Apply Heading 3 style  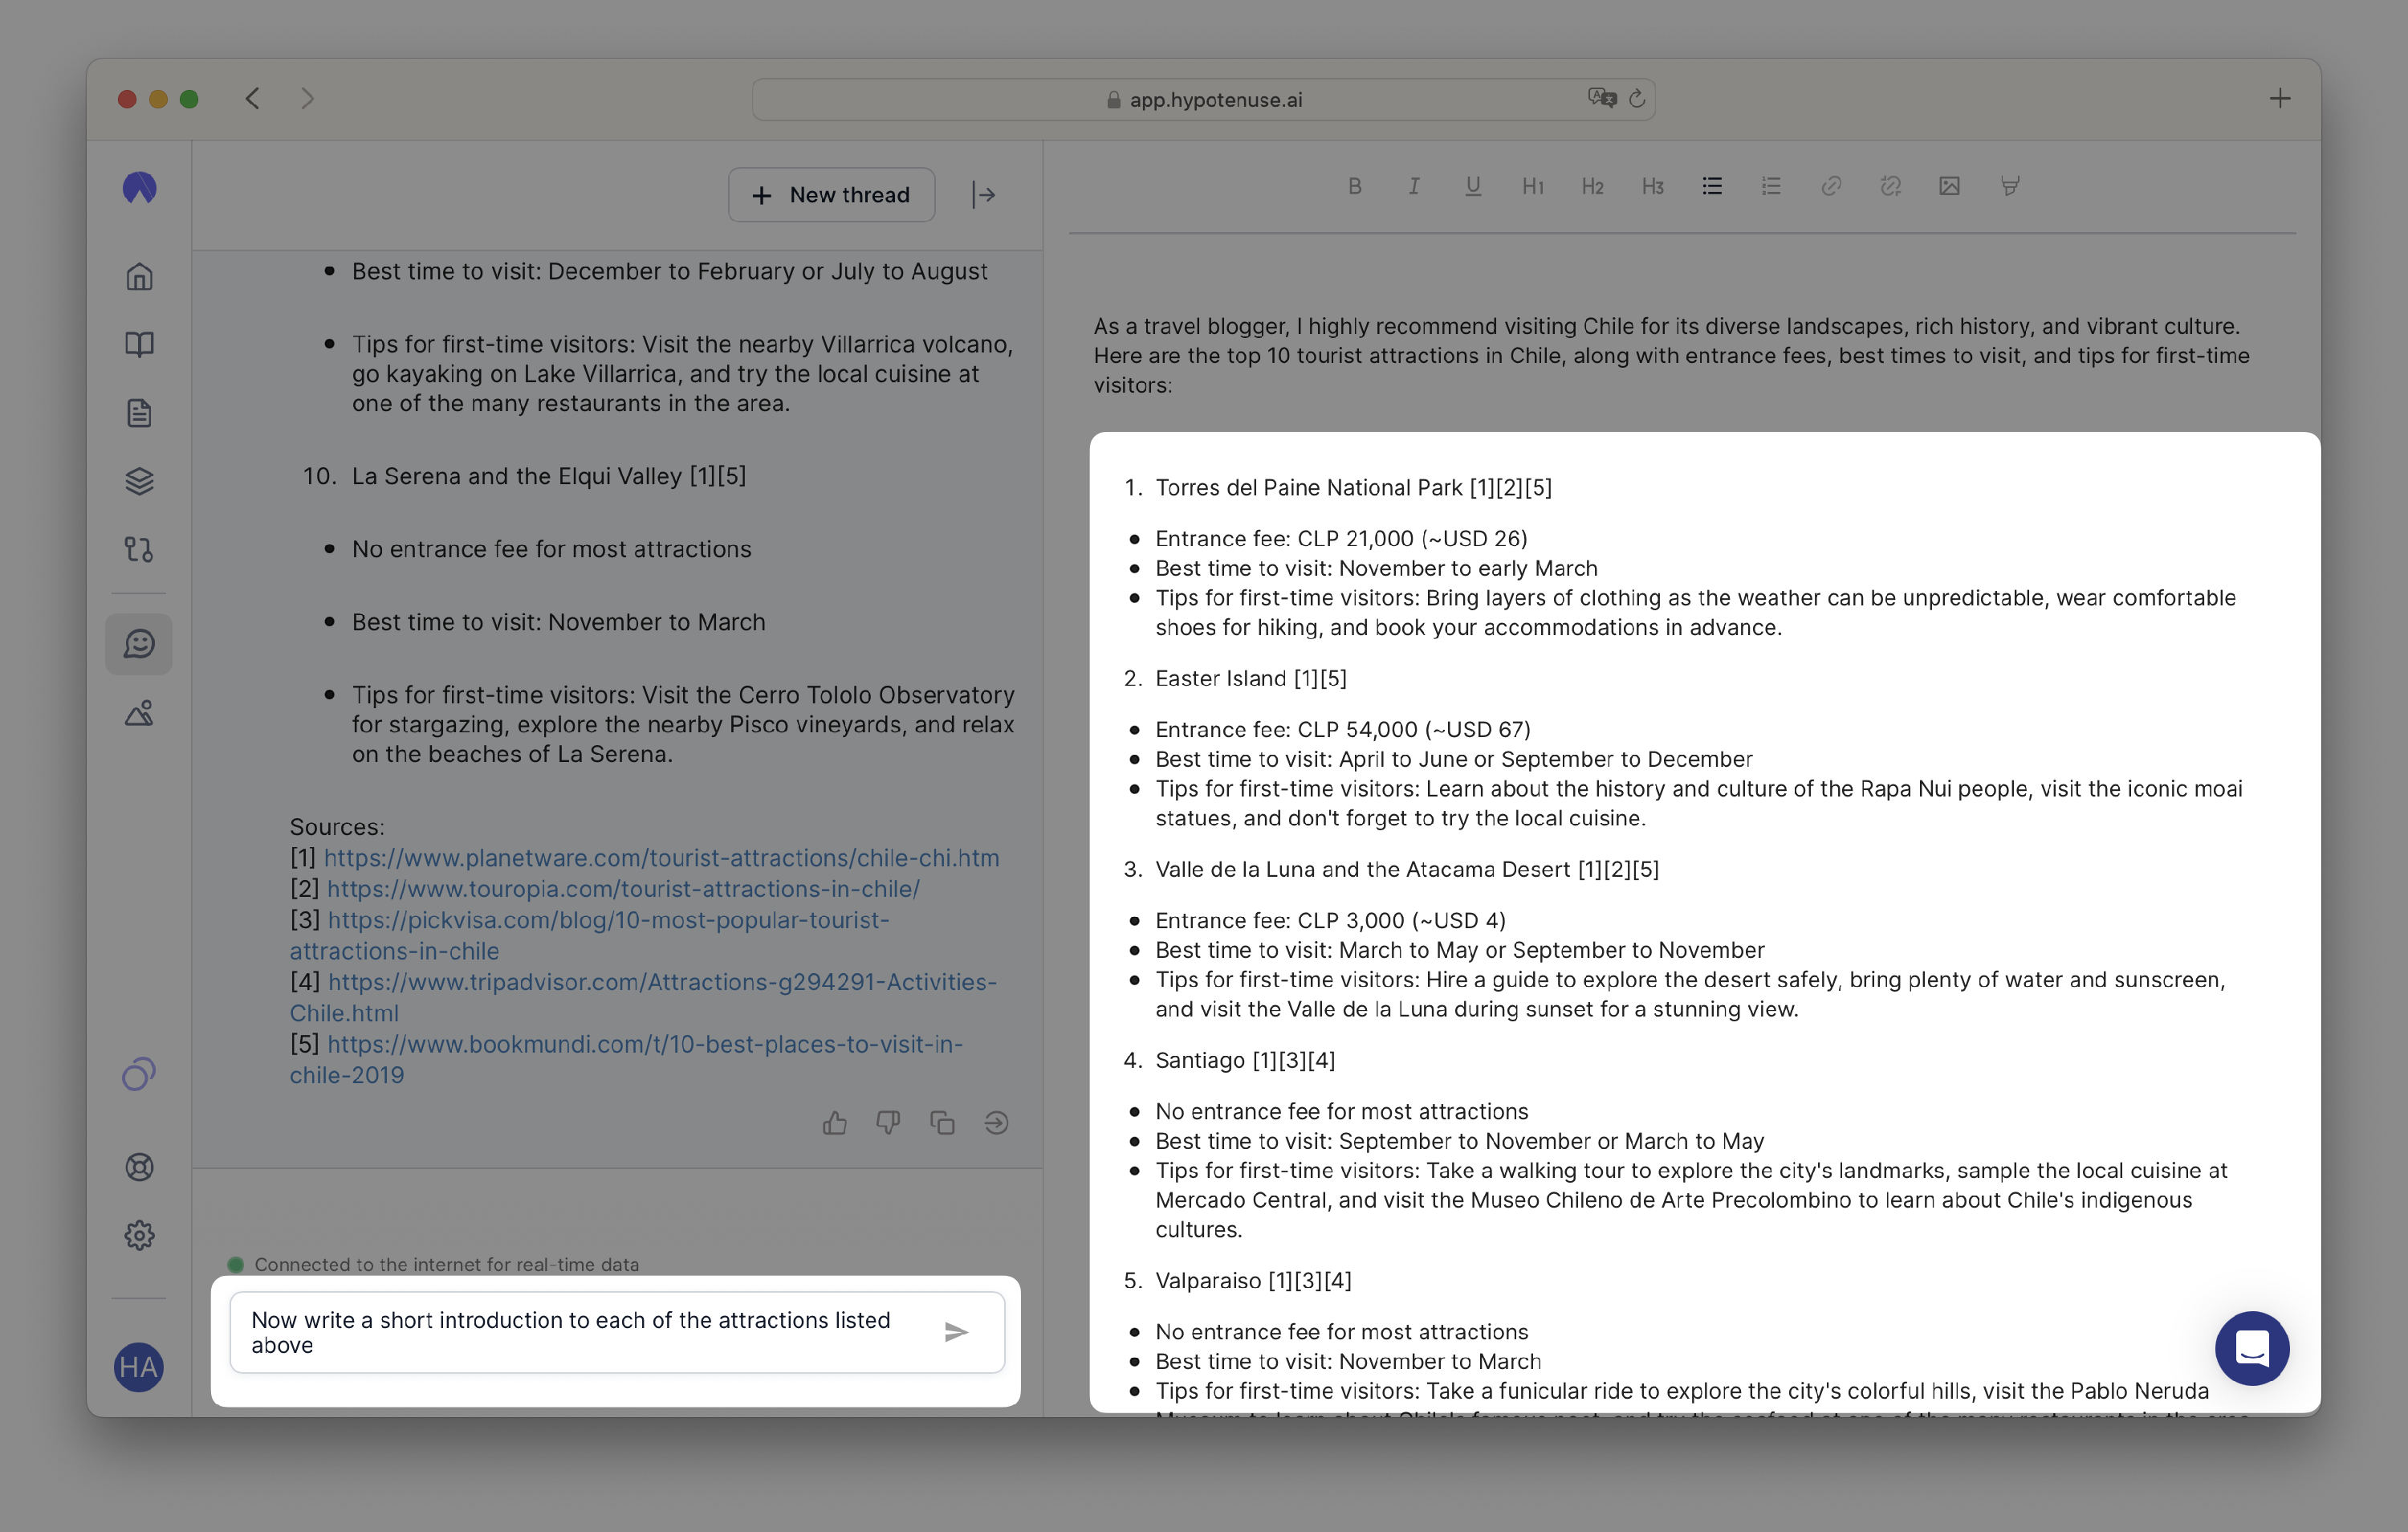[1652, 186]
